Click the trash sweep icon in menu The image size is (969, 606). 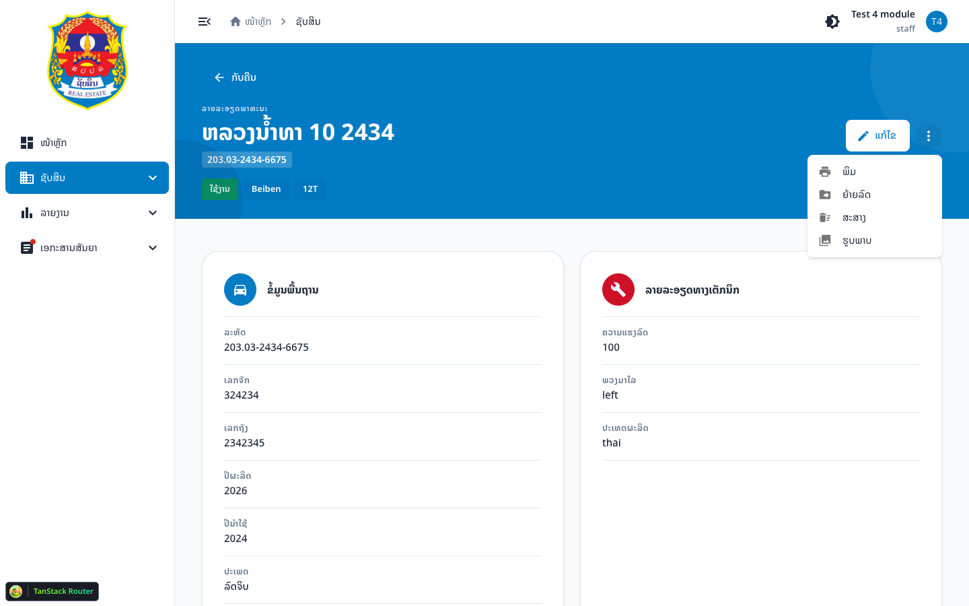coord(825,217)
